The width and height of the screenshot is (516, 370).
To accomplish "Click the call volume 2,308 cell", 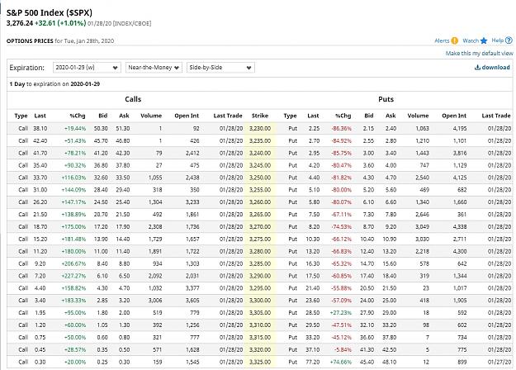I will (x=155, y=227).
